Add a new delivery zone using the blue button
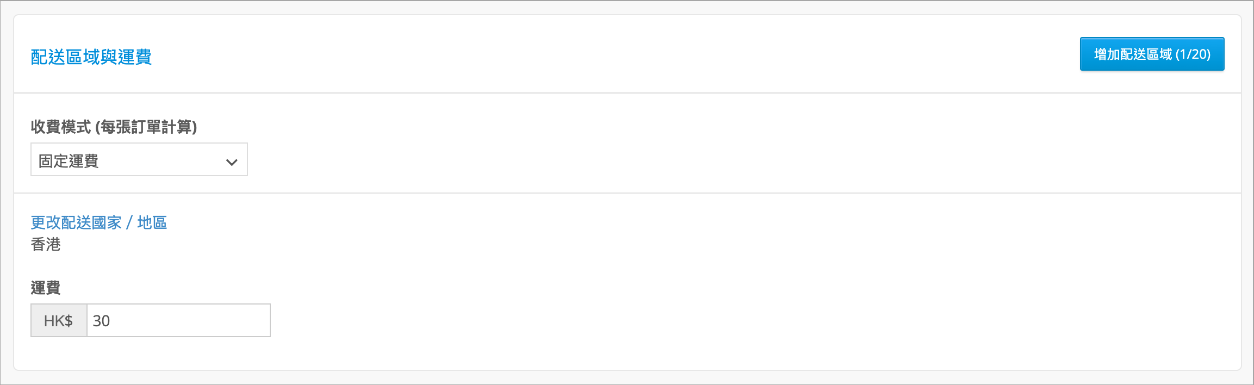1254x385 pixels. [1152, 54]
